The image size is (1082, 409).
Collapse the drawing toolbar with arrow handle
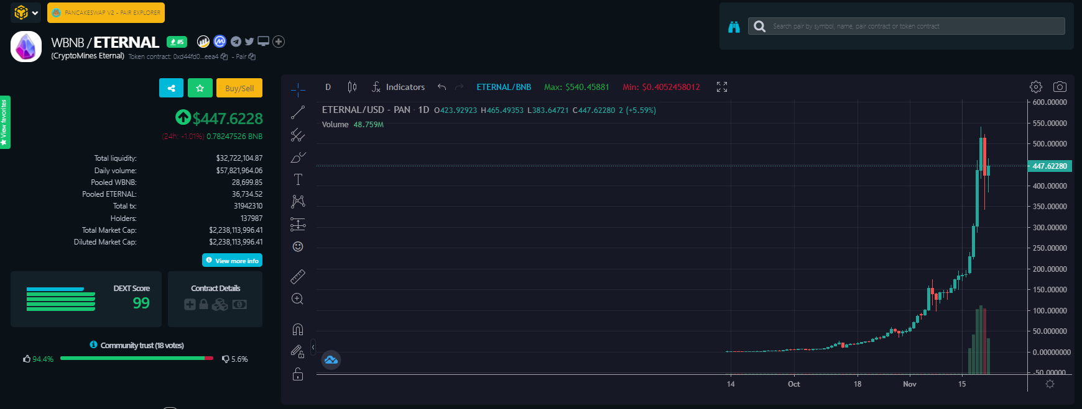[x=313, y=347]
